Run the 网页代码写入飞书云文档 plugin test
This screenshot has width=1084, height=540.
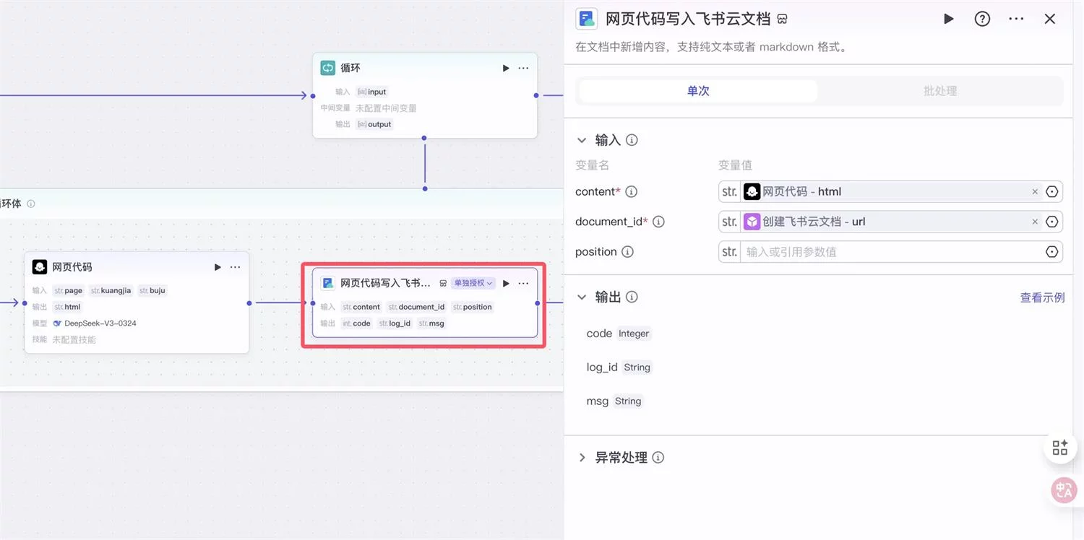(x=948, y=18)
